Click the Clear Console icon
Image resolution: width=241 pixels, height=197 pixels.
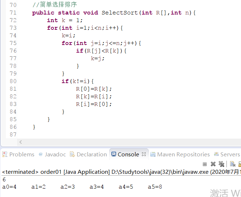click(x=233, y=164)
